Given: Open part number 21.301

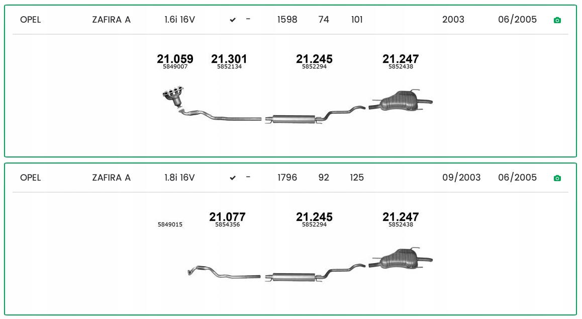Looking at the screenshot, I should point(229,59).
